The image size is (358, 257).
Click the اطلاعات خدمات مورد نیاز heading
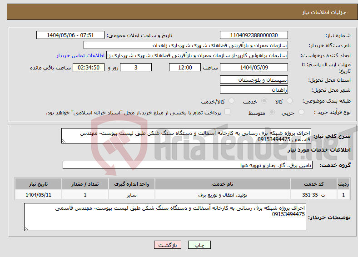pos(319,150)
